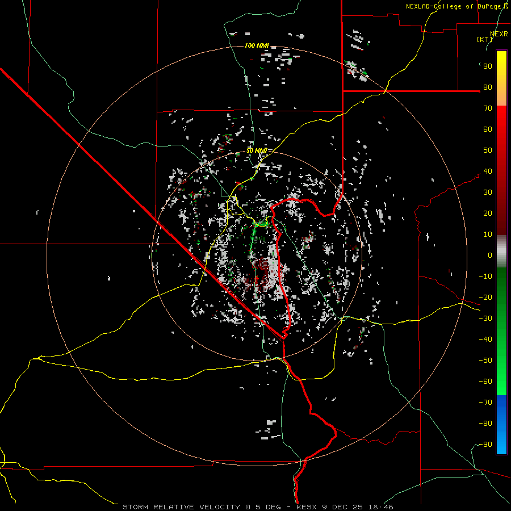Click the -90 value on velocity scale
Image resolution: width=511 pixels, height=511 pixels.
[x=485, y=445]
